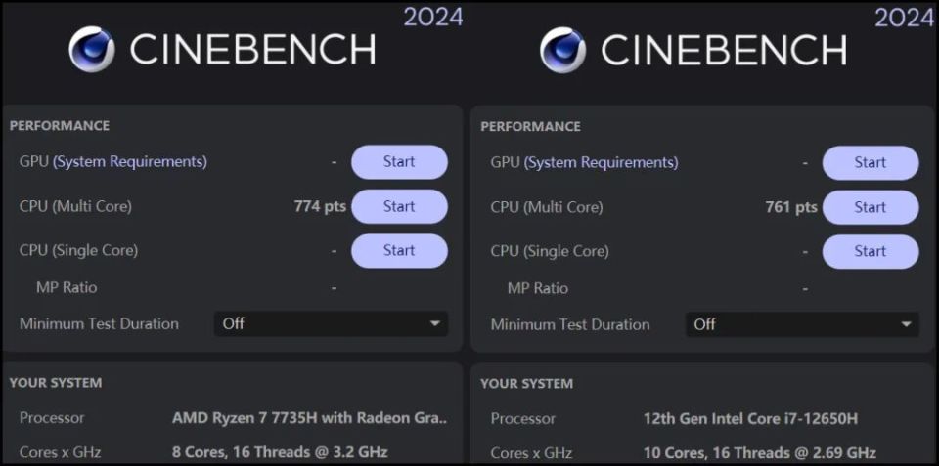
Task: Select the 12th Gen Intel Core i7-12650H text
Action: [x=751, y=419]
